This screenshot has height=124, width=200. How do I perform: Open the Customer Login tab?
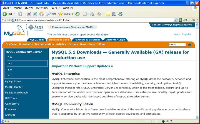115,40
